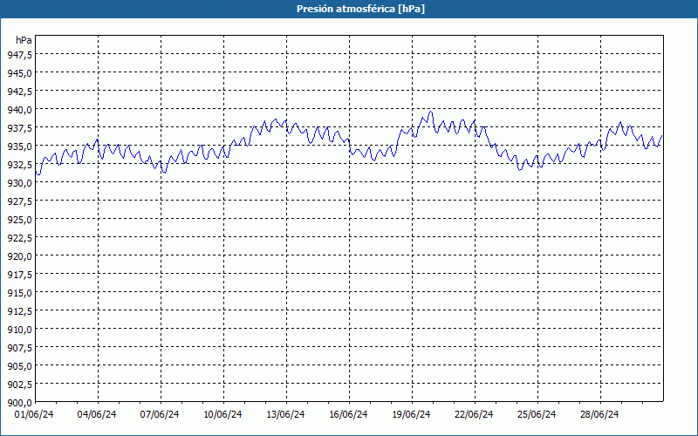The image size is (698, 436).
Task: Select the 947,5 y-axis value
Action: tap(19, 55)
